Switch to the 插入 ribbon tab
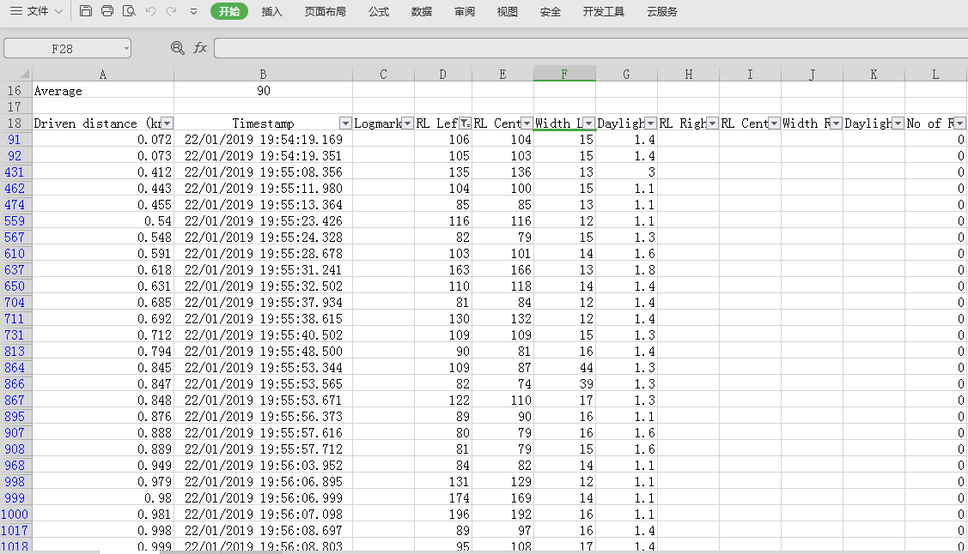 [271, 11]
